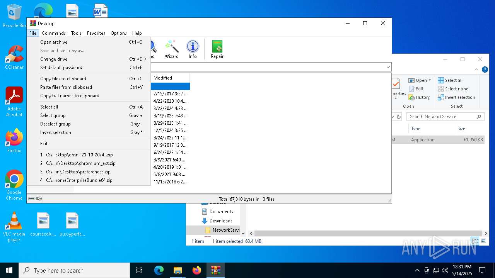Click the File menu
The image size is (495, 278).
(33, 33)
